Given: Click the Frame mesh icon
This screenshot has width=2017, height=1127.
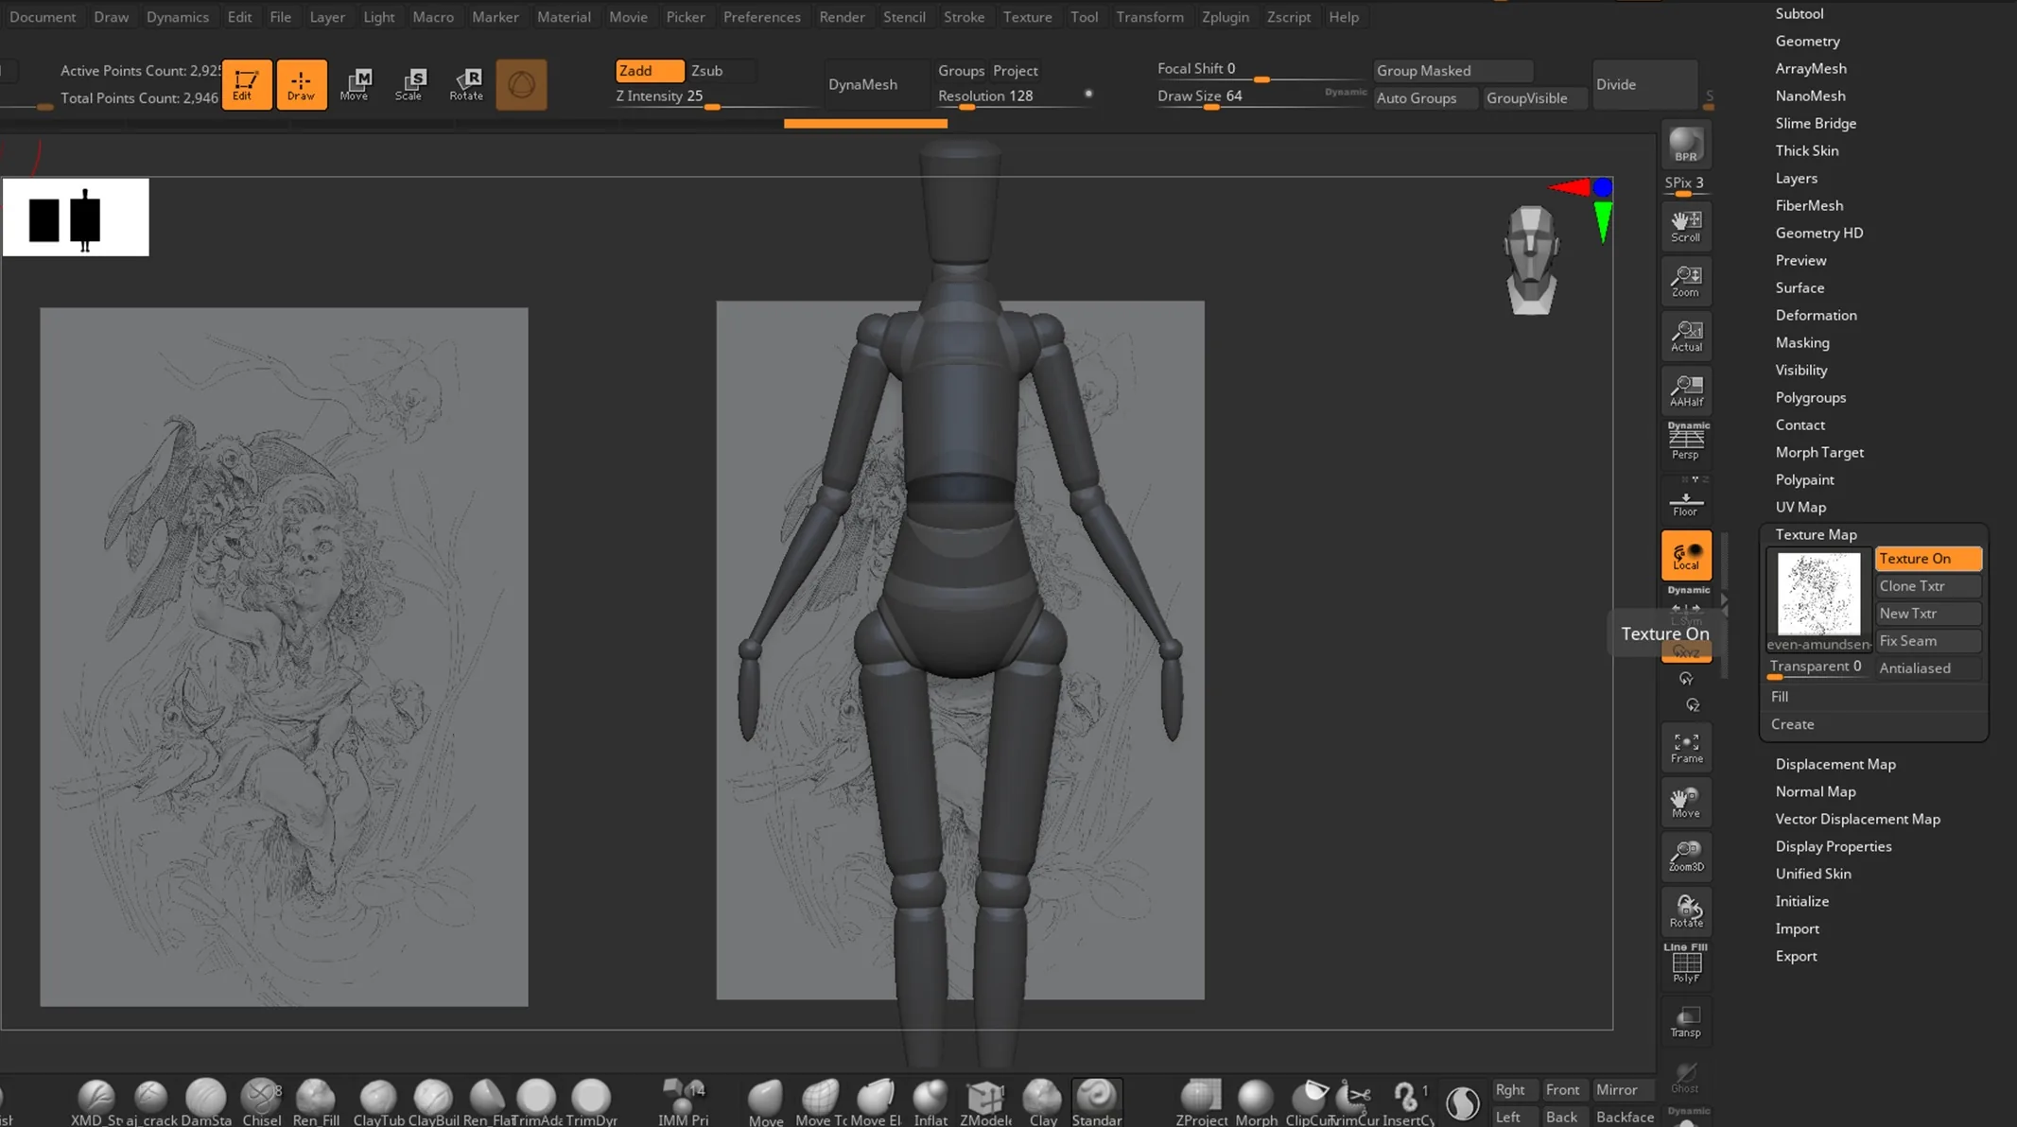Looking at the screenshot, I should pos(1686,748).
